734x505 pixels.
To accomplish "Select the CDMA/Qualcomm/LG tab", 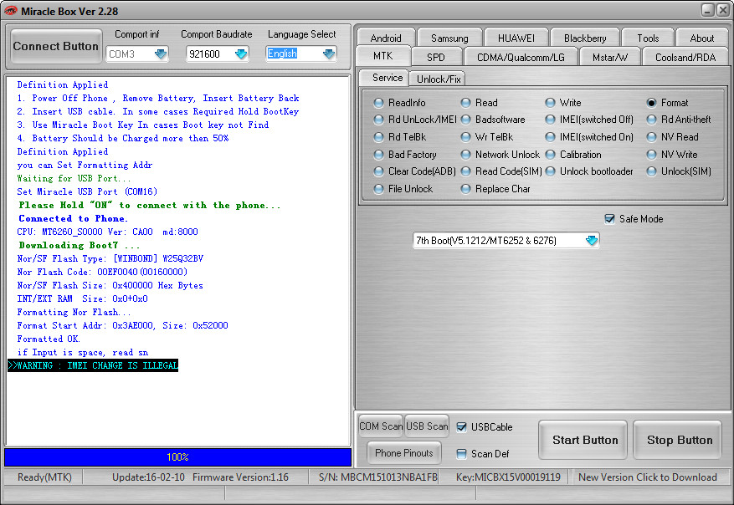I will click(521, 57).
